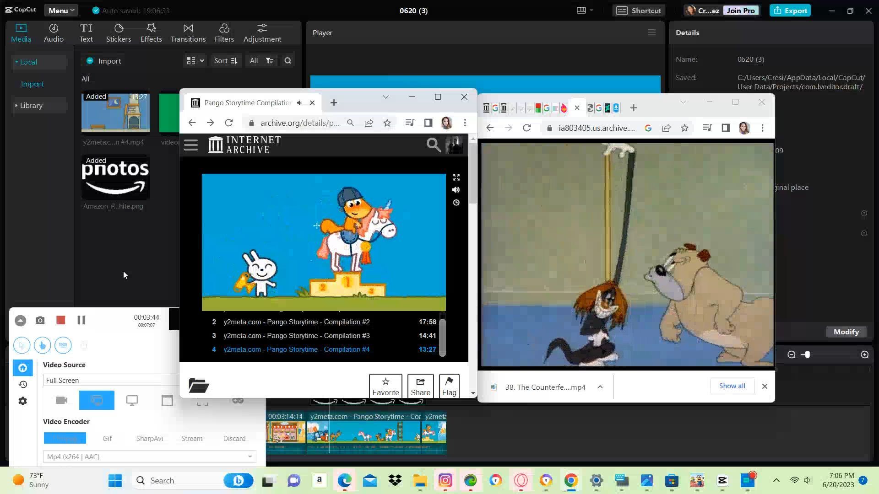Open the All filter for media

click(x=261, y=60)
